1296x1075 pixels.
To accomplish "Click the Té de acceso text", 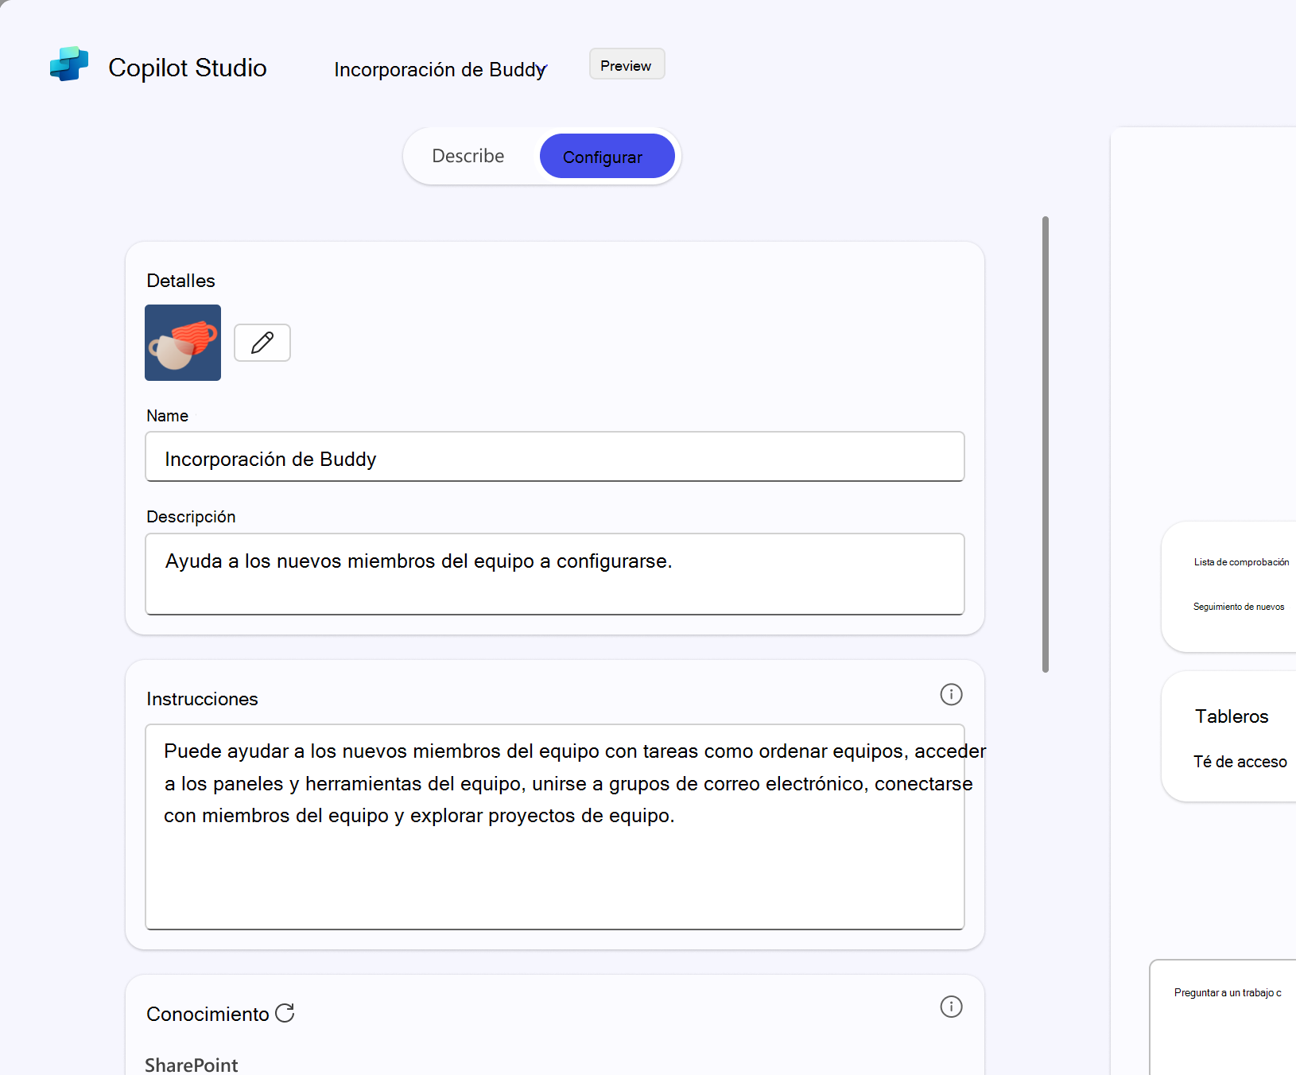I will (x=1240, y=762).
